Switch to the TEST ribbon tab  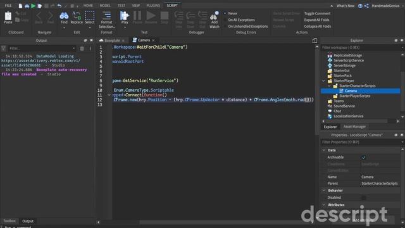coord(121,6)
